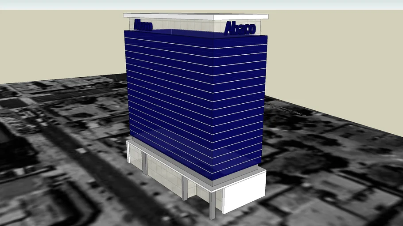This screenshot has height=226, width=403.
Task: Click the right-side Abaco sign on the building
Action: click(240, 28)
